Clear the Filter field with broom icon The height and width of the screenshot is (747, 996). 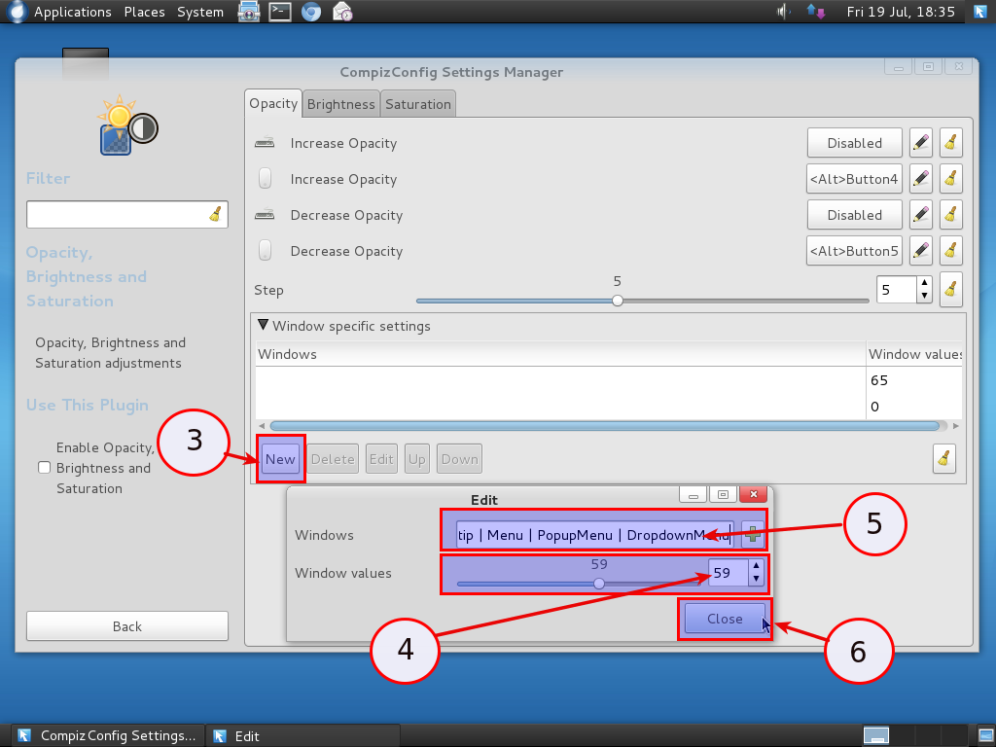(215, 214)
